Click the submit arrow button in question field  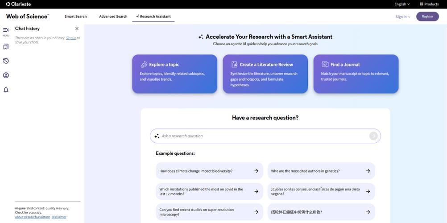[x=373, y=136]
